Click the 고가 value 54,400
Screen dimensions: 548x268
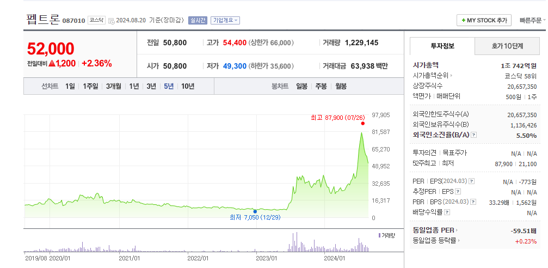(235, 42)
